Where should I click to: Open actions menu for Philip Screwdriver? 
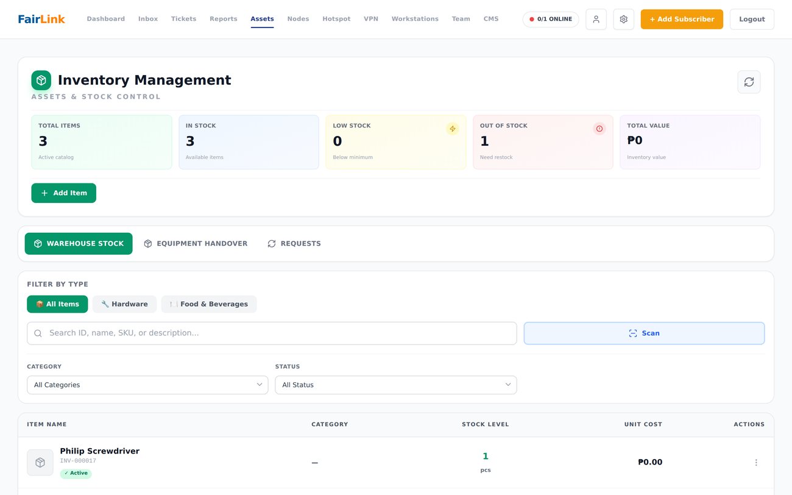pos(756,463)
